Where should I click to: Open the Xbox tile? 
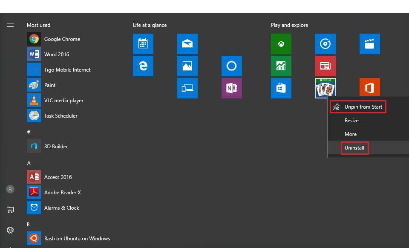(281, 44)
